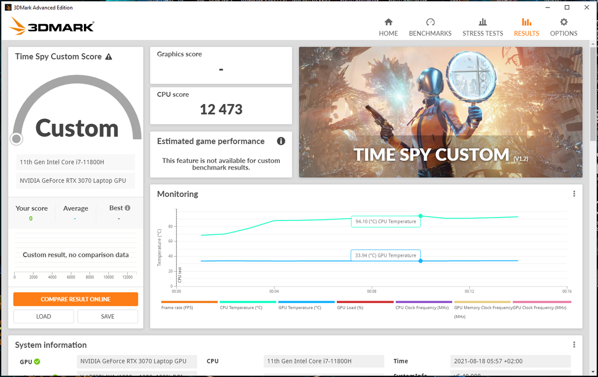Click the Time Spy Custom banner image
598x377 pixels.
click(440, 112)
